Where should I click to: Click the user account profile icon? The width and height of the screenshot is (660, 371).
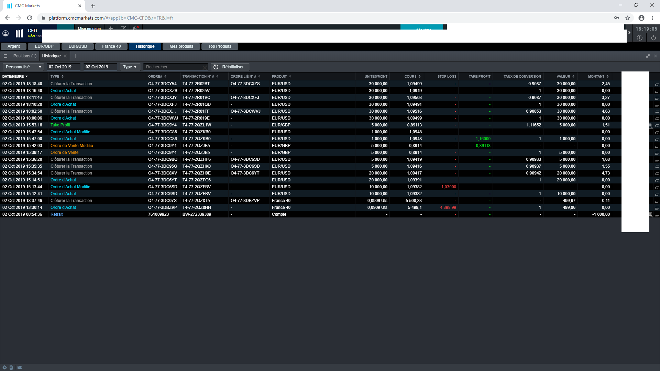point(5,33)
